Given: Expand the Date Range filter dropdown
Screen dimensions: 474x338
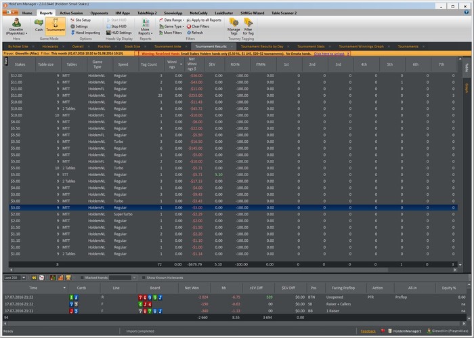Looking at the screenshot, I should [x=172, y=20].
